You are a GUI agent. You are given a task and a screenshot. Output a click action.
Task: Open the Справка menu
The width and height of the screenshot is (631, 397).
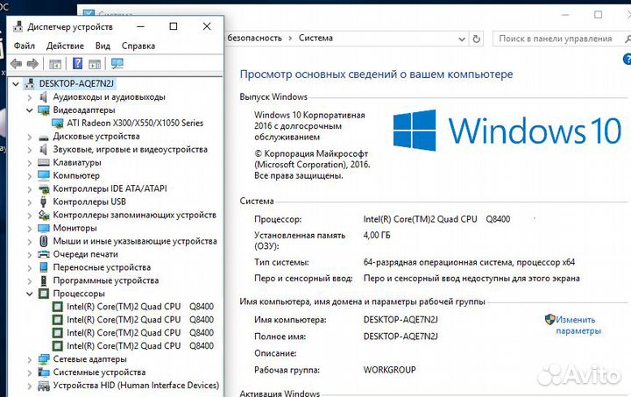click(x=138, y=46)
